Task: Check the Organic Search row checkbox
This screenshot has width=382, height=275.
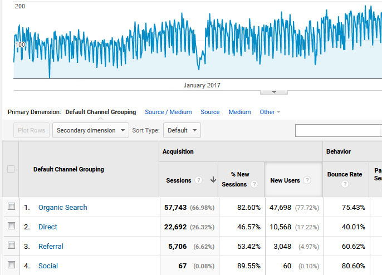Action: [x=11, y=207]
